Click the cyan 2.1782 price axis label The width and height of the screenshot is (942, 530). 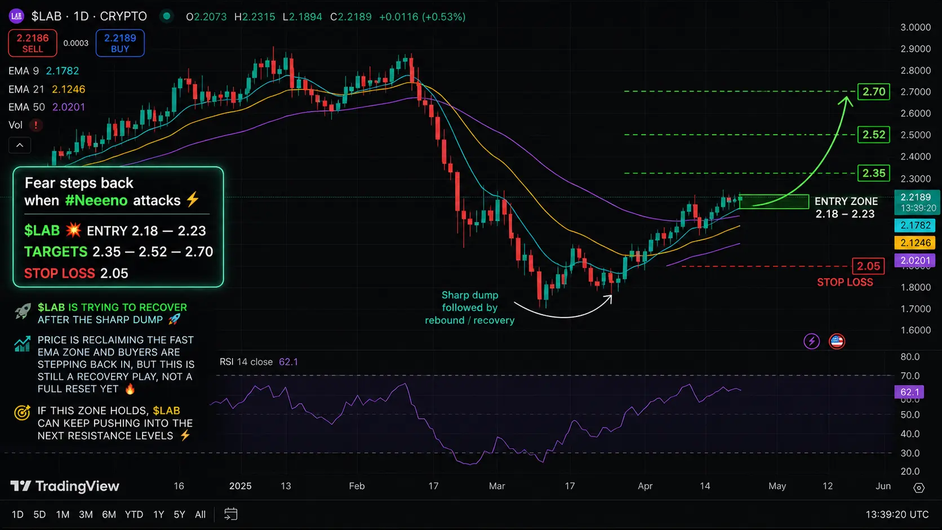916,225
